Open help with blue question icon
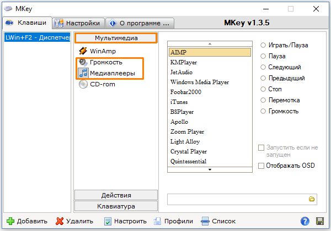This screenshot has height=231, width=331. [305, 221]
